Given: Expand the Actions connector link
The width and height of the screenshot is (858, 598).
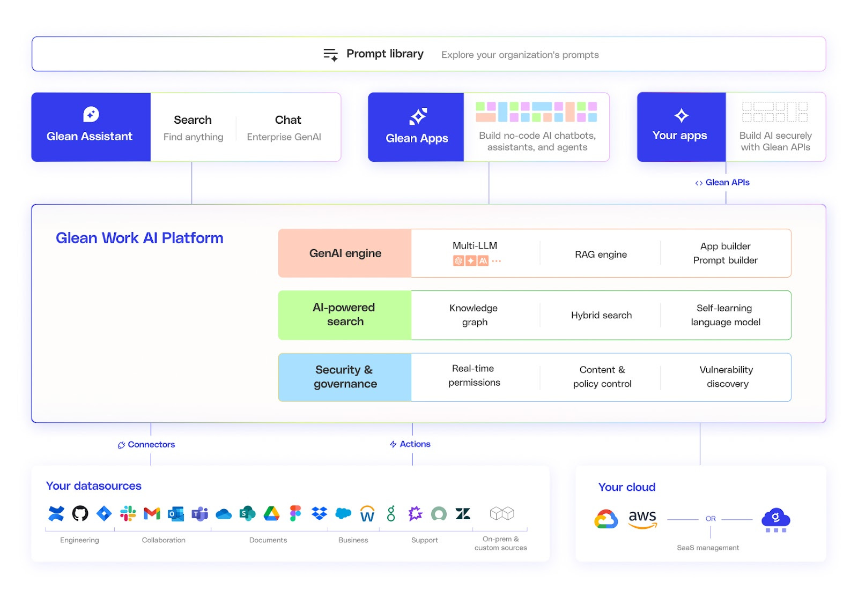Looking at the screenshot, I should 411,444.
